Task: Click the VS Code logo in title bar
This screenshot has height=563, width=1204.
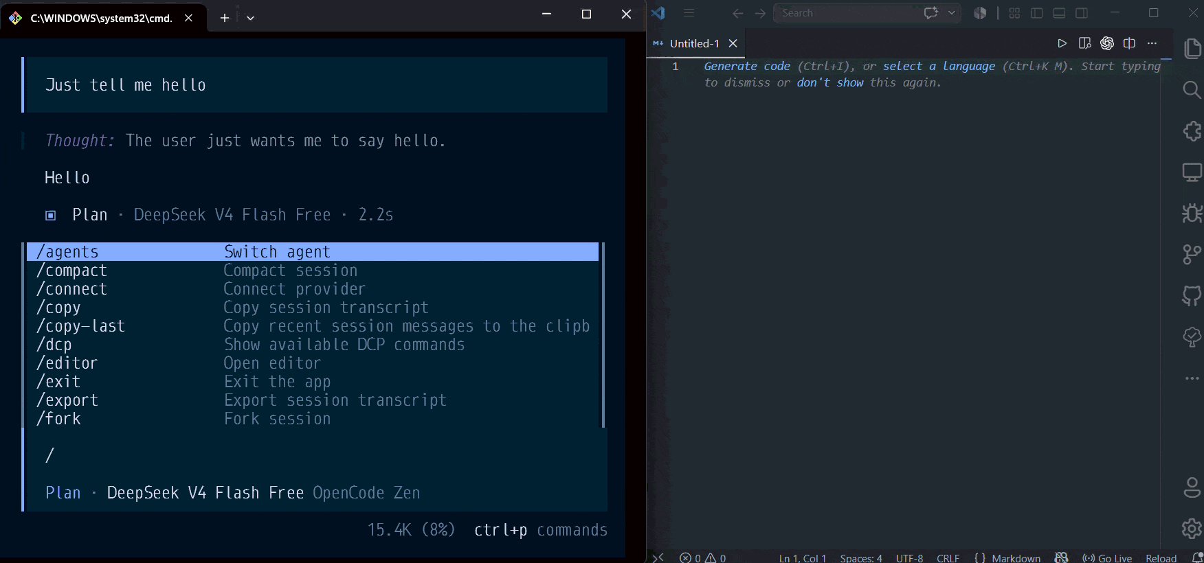Action: coord(658,13)
